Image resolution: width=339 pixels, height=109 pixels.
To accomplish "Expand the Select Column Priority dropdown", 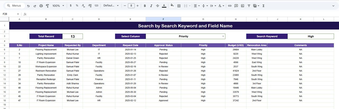I will click(x=223, y=36).
